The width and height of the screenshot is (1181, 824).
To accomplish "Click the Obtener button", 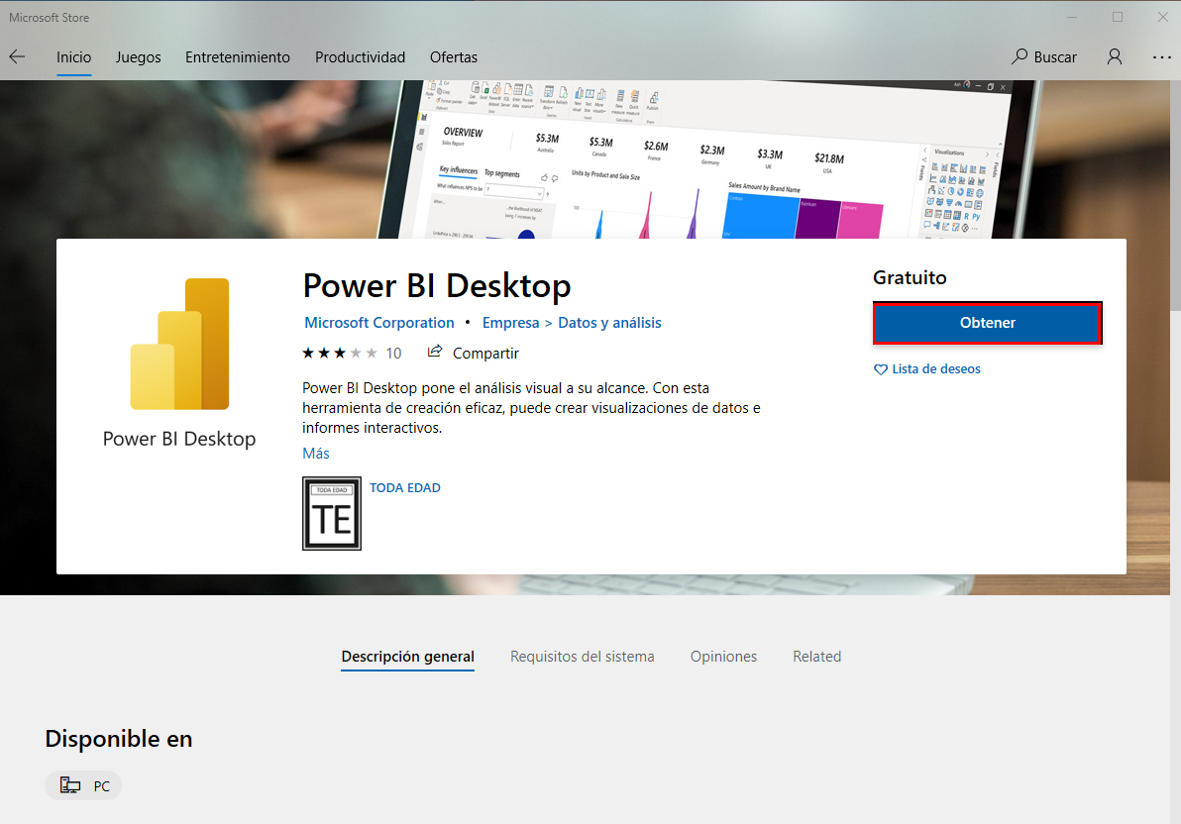I will pyautogui.click(x=987, y=323).
